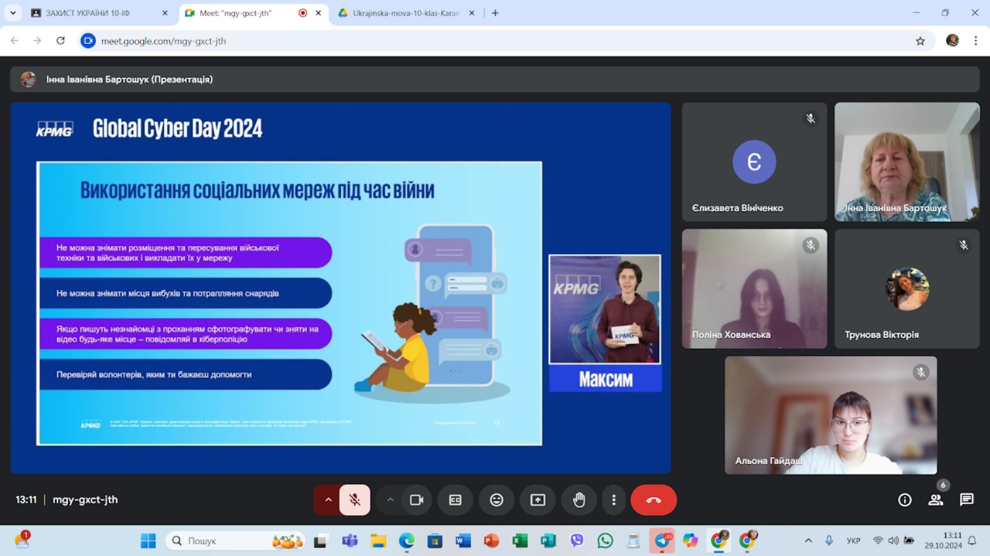The image size is (990, 556).
Task: Open more options three-dot menu in Meet
Action: click(x=613, y=500)
